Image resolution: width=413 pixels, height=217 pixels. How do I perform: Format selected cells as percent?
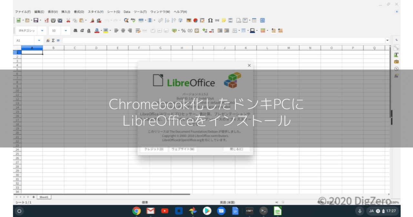[183, 31]
